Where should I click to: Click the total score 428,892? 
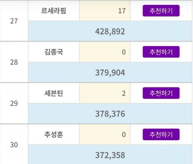coord(109,31)
